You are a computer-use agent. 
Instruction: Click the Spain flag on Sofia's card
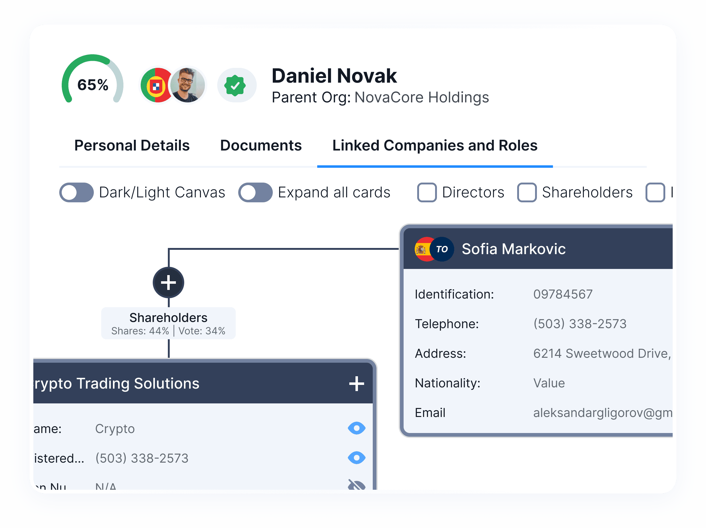(422, 249)
